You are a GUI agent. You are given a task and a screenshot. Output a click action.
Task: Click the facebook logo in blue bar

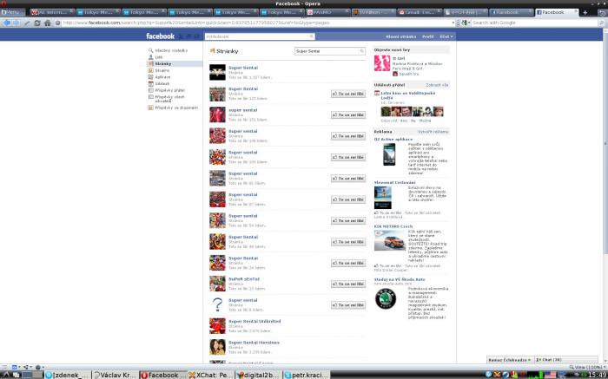coord(160,36)
